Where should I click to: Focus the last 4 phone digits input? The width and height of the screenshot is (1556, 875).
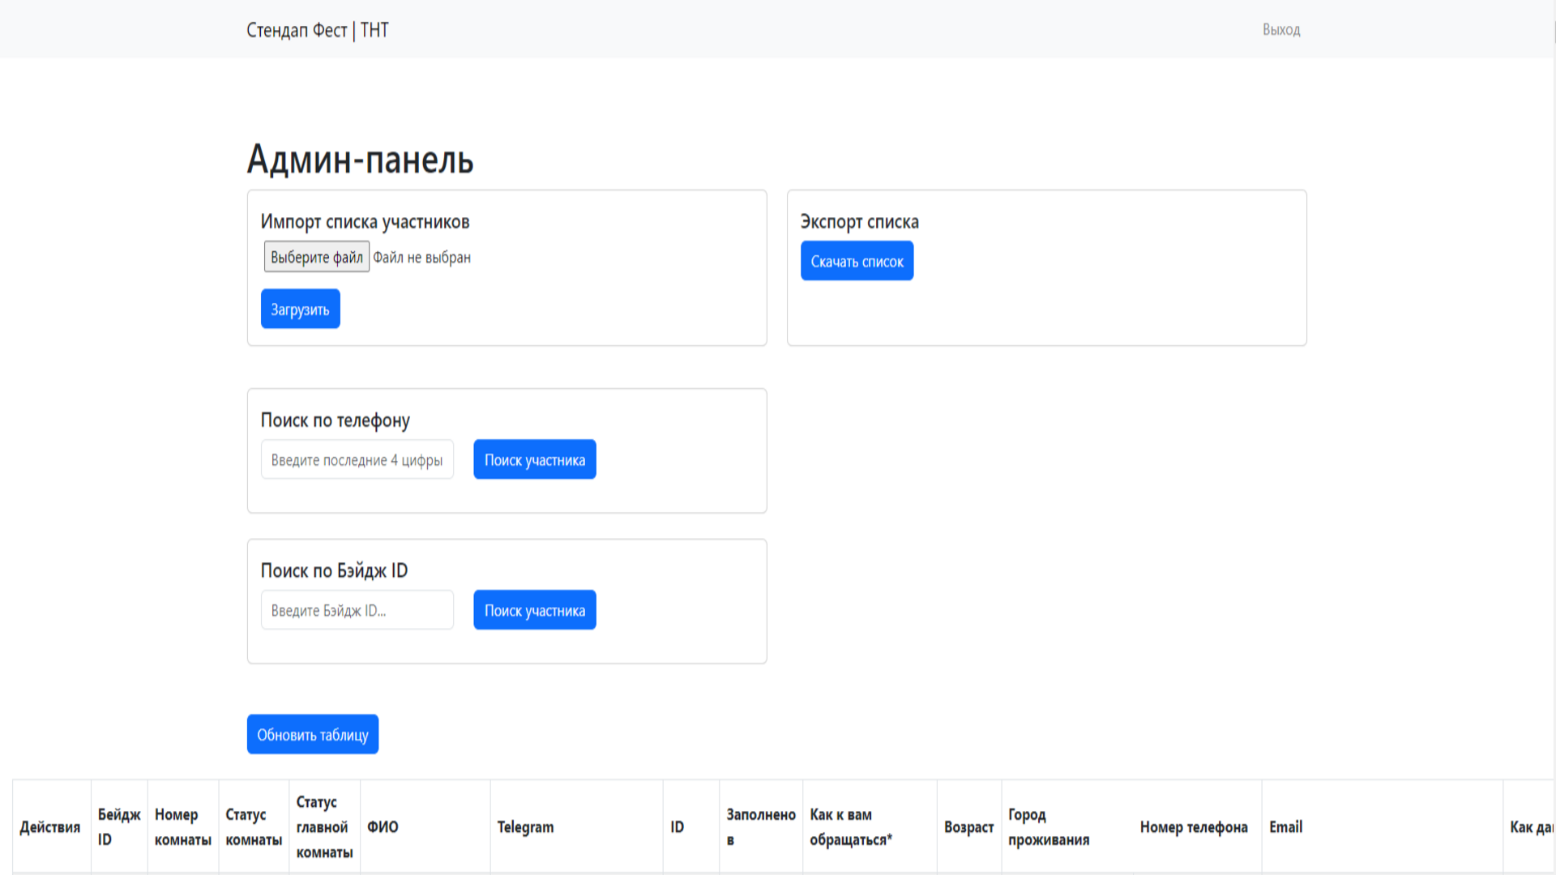357,460
